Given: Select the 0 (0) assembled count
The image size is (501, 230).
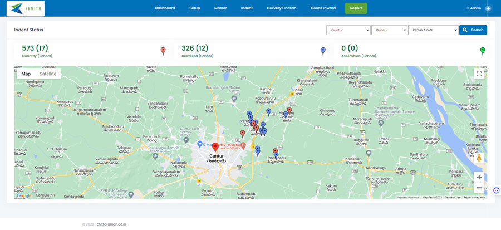Looking at the screenshot, I should tap(350, 48).
